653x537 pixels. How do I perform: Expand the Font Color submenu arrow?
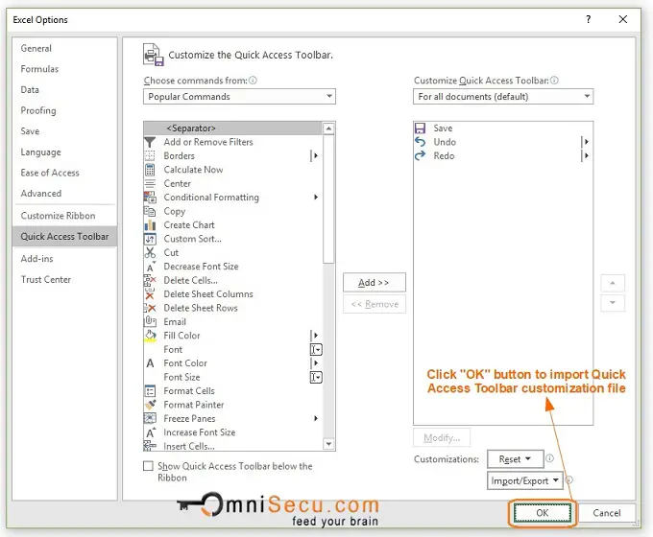(x=314, y=363)
